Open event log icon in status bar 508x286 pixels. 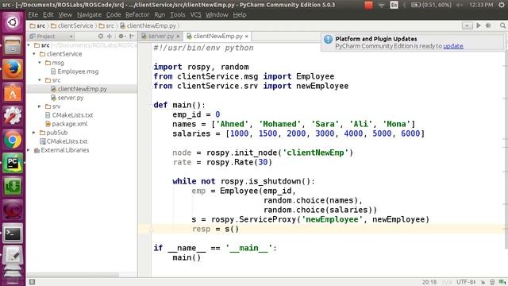coord(502,282)
